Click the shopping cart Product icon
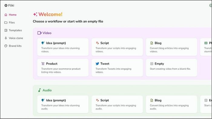The image size is (212, 119). pos(43,64)
